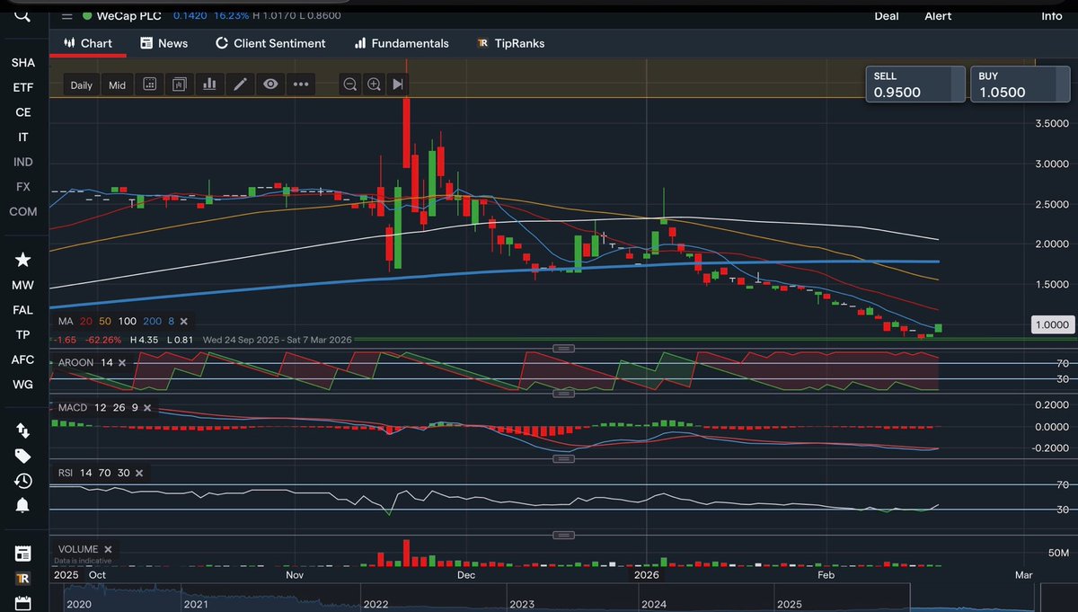Open the Client Sentiment tab
Viewport: 1078px width, 612px height.
270,43
